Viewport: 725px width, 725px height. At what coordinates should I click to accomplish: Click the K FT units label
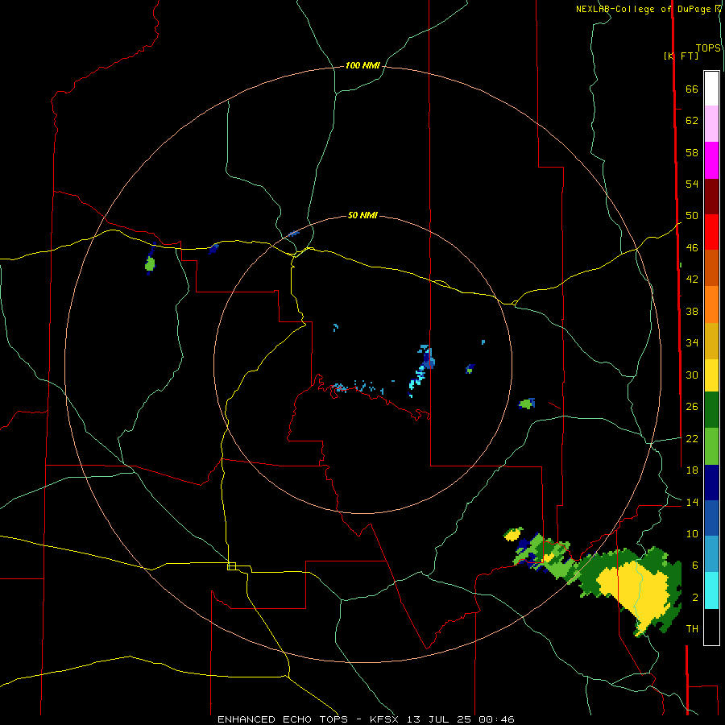pos(681,56)
